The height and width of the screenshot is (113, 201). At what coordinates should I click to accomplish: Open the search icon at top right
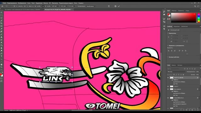click(195, 6)
